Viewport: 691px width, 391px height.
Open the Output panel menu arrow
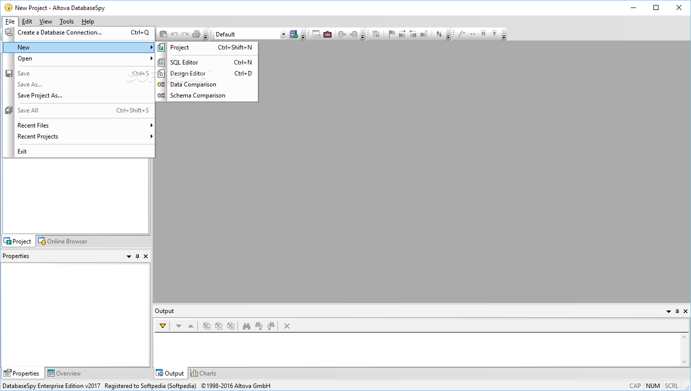click(x=668, y=311)
